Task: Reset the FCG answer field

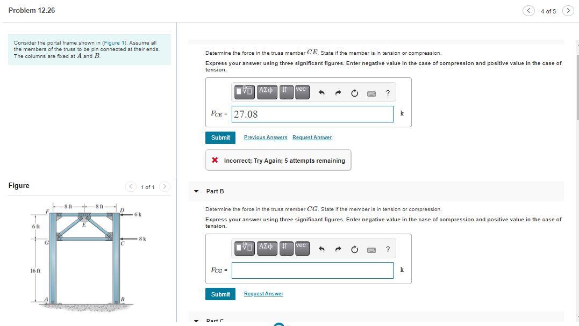Action: click(354, 249)
